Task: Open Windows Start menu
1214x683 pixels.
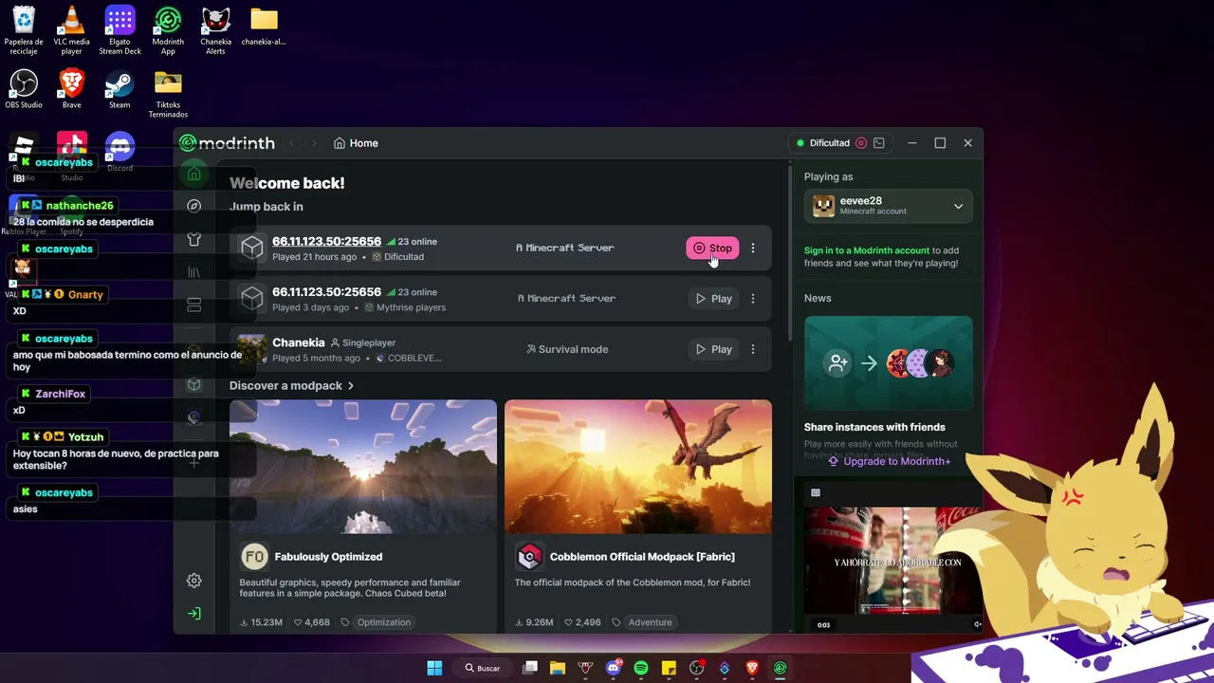Action: (x=434, y=668)
